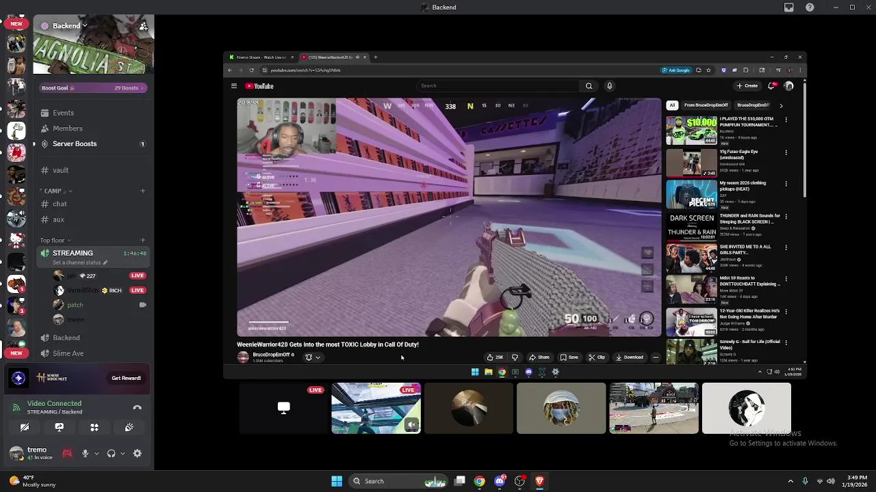This screenshot has height=492, width=876.
Task: Open weather widget showing 40°F Mostly sunny
Action: point(32,481)
